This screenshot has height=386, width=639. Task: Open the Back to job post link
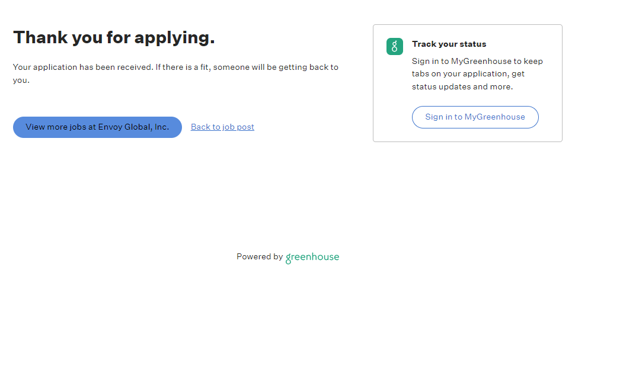[x=222, y=127]
